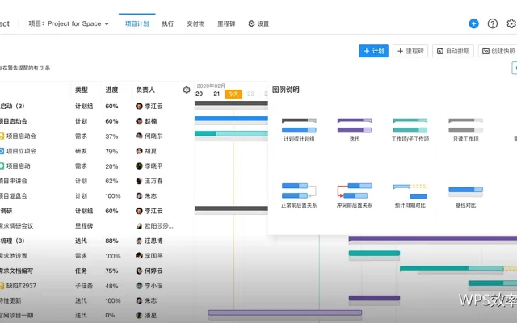Click the 79% progress value

point(111,151)
